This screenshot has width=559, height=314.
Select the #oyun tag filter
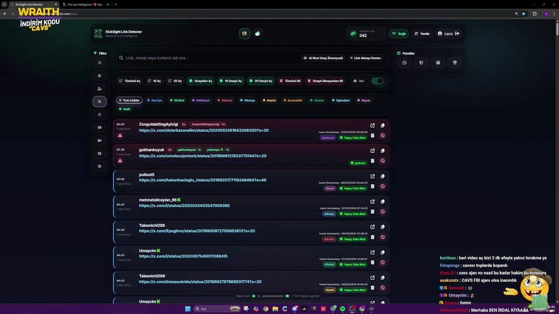pyautogui.click(x=364, y=100)
